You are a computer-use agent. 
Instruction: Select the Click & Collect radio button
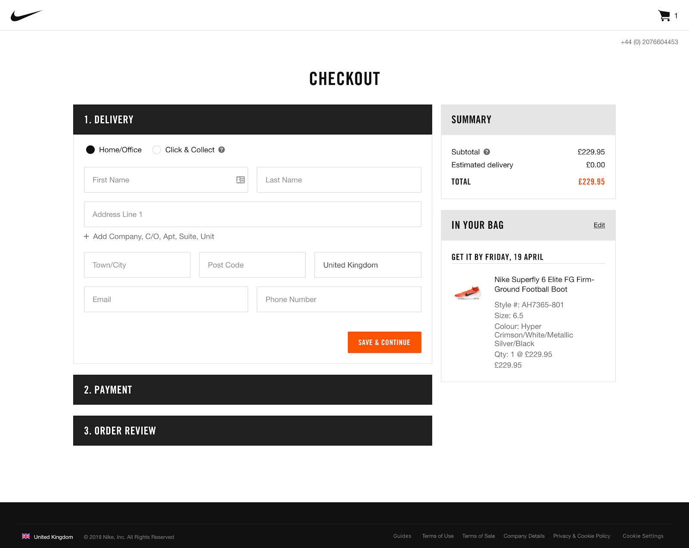point(157,150)
